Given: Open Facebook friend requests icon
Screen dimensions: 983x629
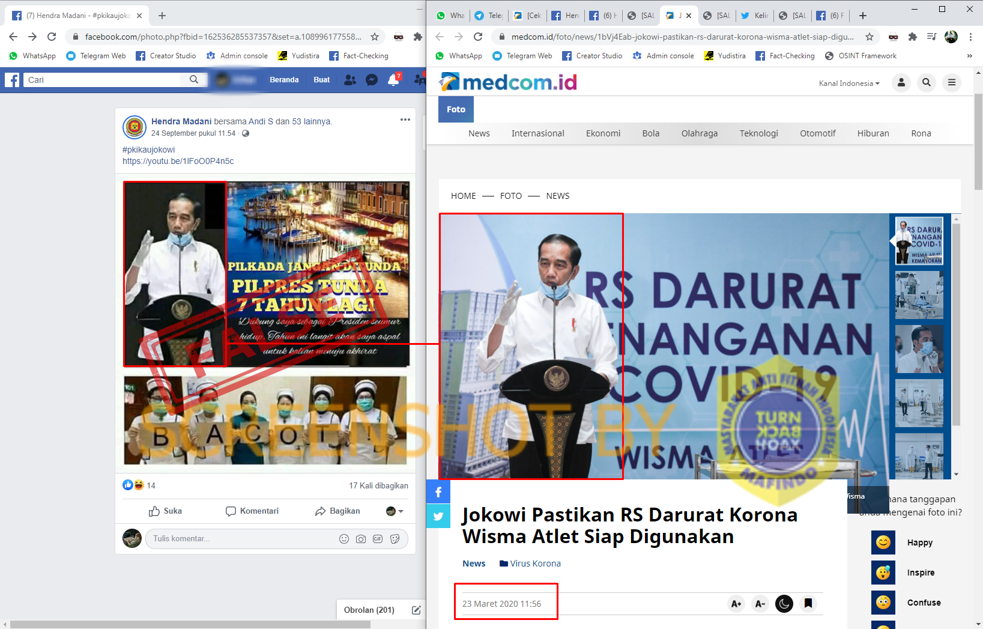Looking at the screenshot, I should (x=350, y=80).
